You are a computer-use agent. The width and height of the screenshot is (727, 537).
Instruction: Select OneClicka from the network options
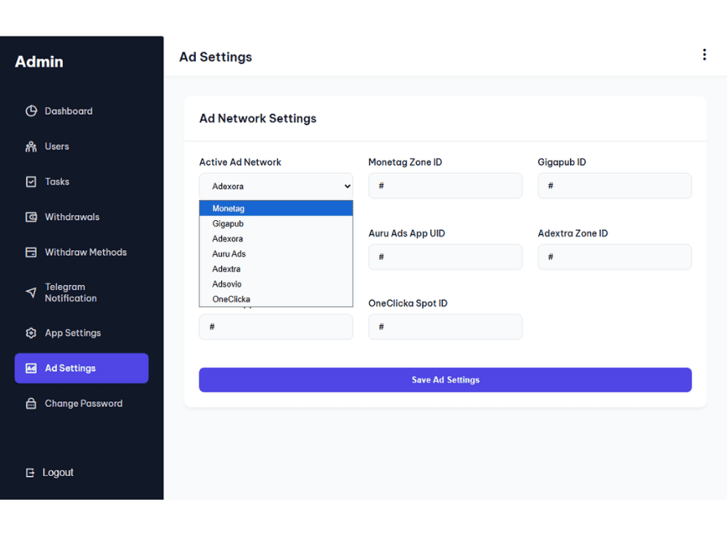pyautogui.click(x=231, y=299)
